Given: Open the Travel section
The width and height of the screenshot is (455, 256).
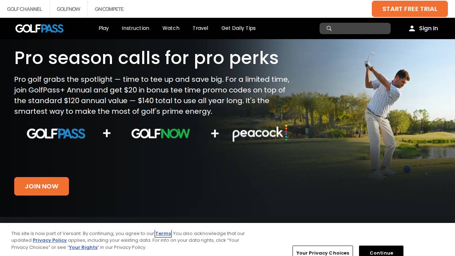Looking at the screenshot, I should tap(200, 28).
